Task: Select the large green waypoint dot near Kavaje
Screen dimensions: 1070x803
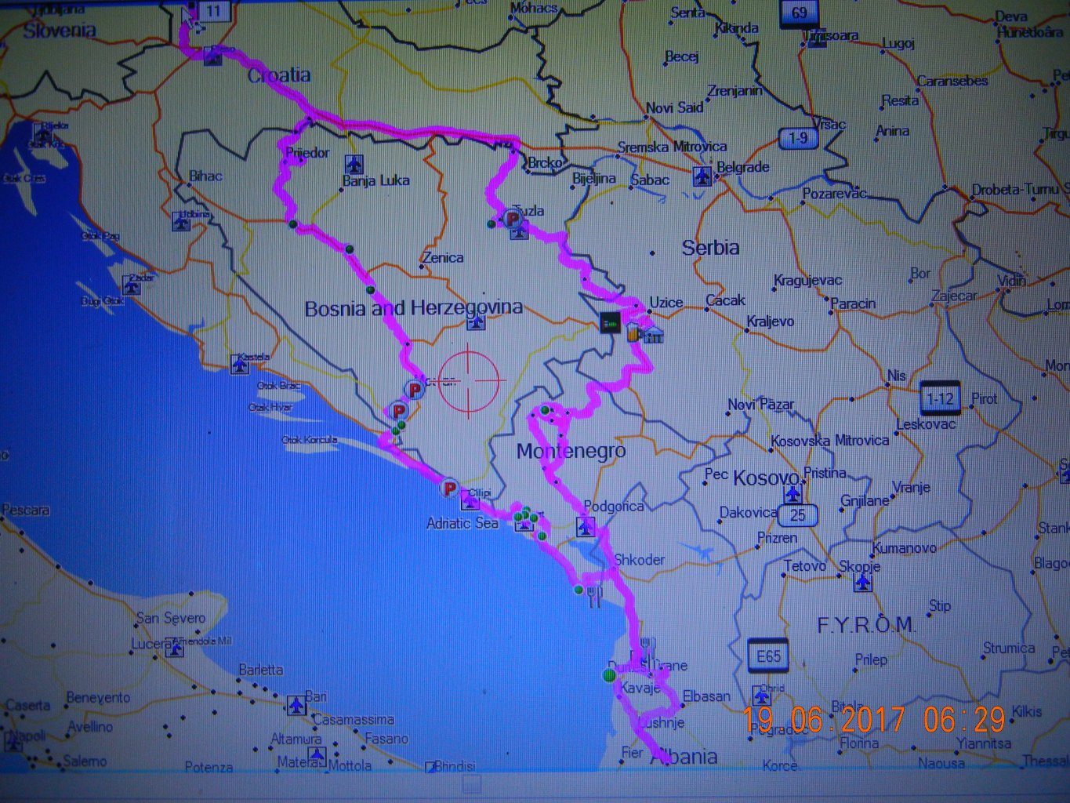Action: [609, 674]
